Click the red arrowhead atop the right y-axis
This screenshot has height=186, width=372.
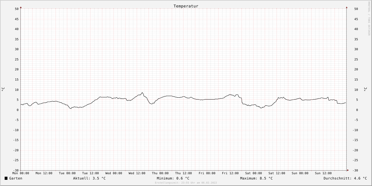347,7
